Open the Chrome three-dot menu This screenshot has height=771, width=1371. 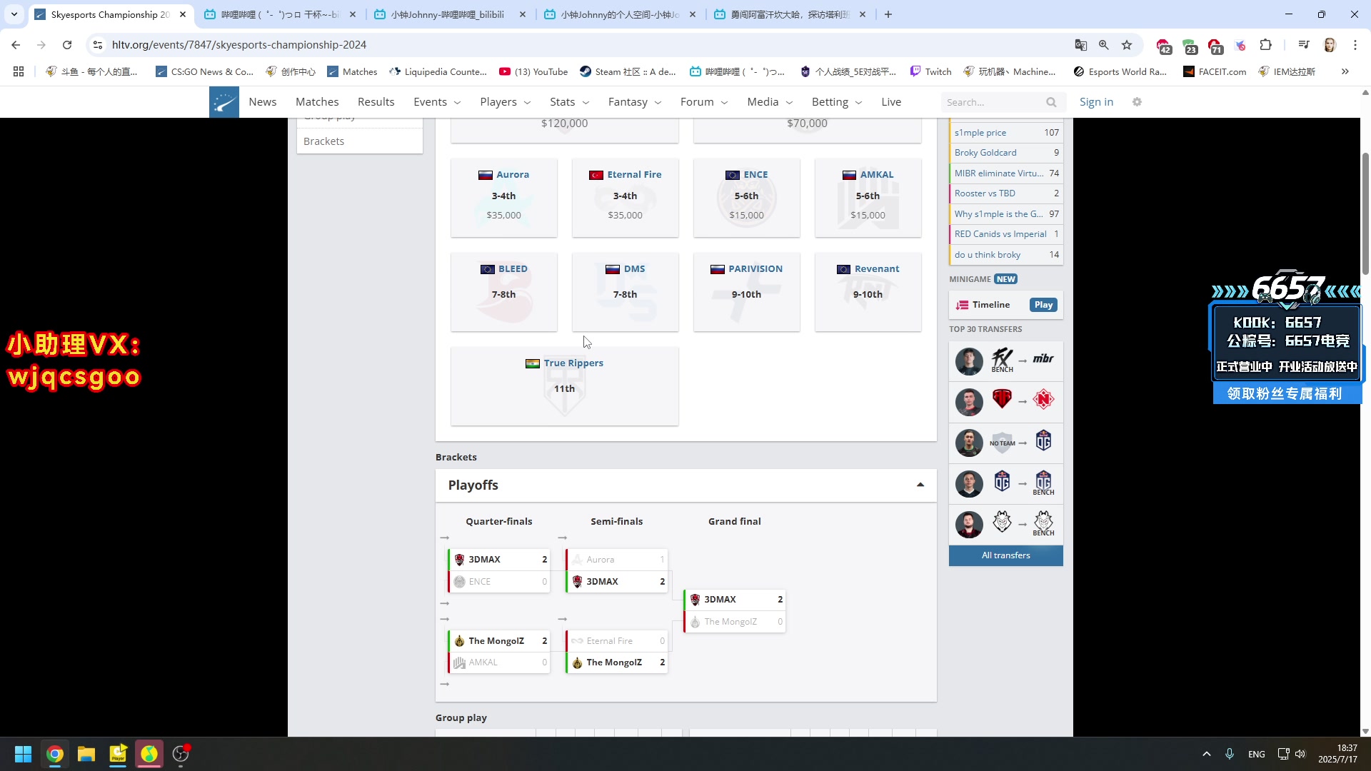[1355, 45]
